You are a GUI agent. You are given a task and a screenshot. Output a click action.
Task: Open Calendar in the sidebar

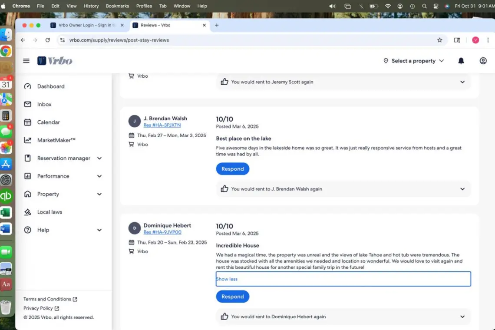(x=48, y=122)
